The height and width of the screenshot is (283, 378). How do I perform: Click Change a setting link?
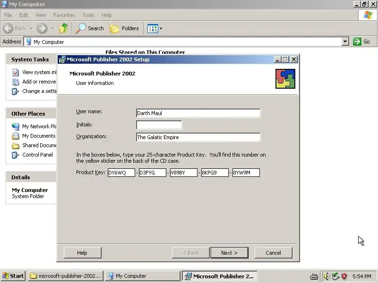[39, 91]
